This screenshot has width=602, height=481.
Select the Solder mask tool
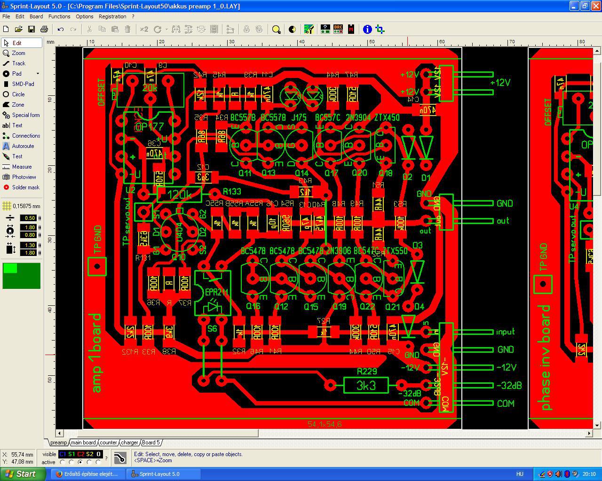22,187
